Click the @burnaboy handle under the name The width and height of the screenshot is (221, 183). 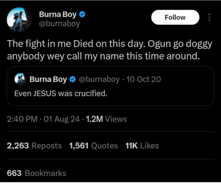click(x=59, y=24)
